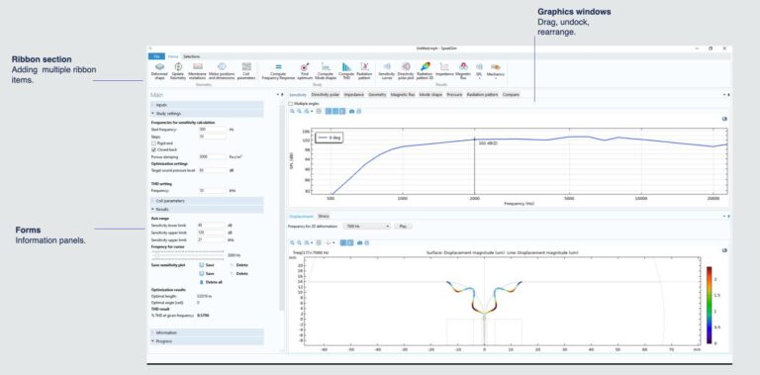Screen dimensions: 760x375
Task: Enable the Multiple angles checkbox
Action: (x=290, y=104)
